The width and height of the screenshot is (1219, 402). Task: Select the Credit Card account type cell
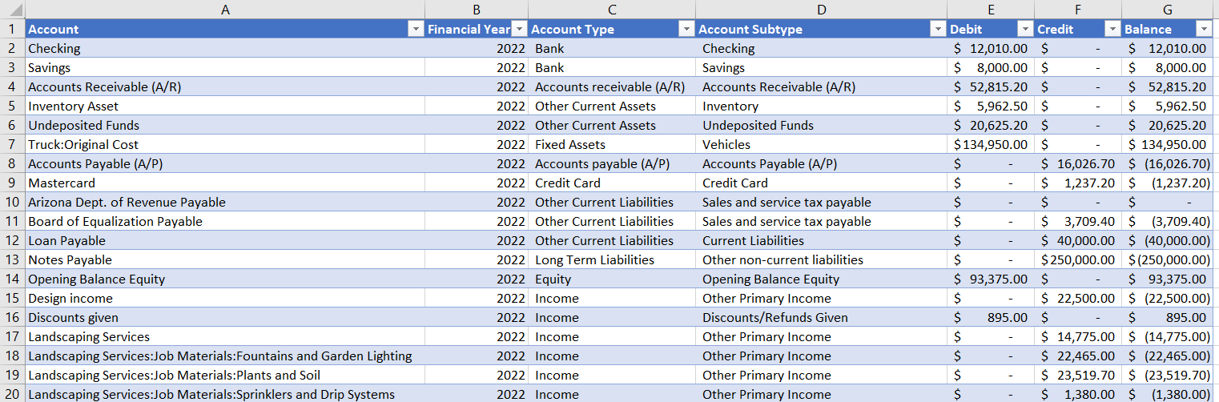612,183
